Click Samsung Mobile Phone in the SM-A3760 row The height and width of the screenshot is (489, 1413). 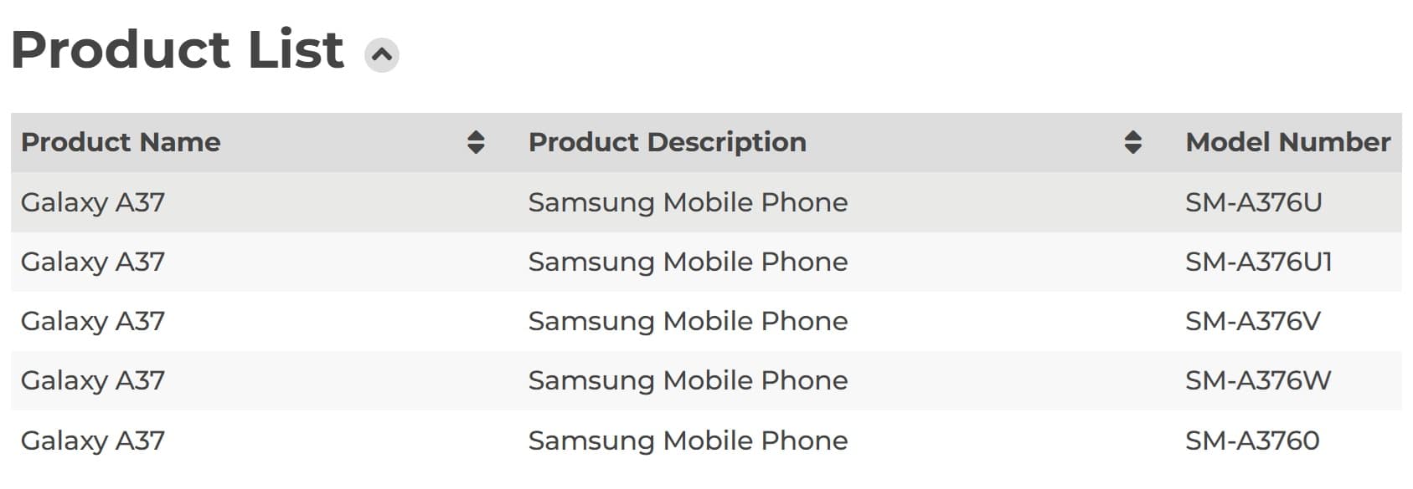tap(688, 441)
